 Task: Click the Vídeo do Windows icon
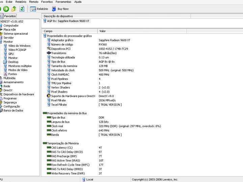(x=5, y=45)
